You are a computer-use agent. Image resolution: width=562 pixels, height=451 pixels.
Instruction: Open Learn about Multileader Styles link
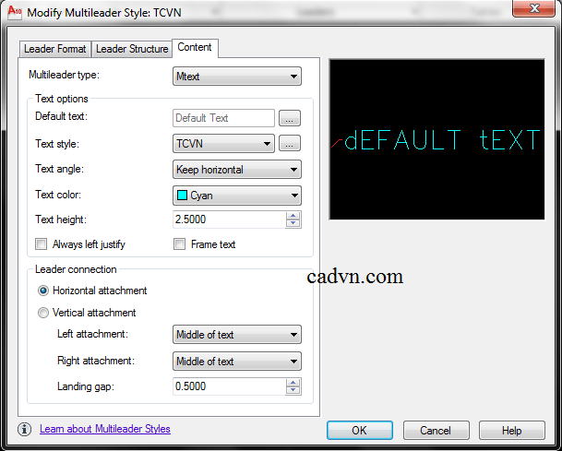click(x=105, y=429)
